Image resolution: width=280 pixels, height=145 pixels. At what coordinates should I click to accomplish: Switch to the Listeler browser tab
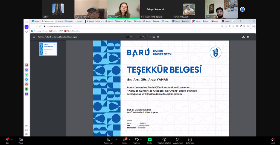pyautogui.click(x=156, y=21)
